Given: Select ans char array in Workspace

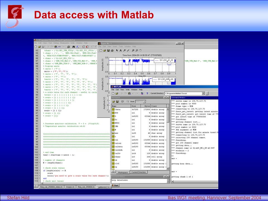Looking at the screenshot, I should pos(139,133).
